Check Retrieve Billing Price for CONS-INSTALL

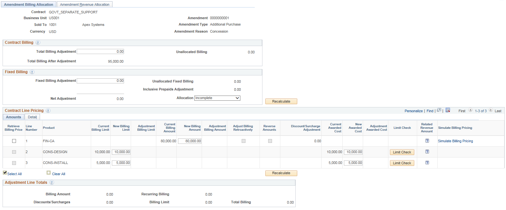point(14,163)
